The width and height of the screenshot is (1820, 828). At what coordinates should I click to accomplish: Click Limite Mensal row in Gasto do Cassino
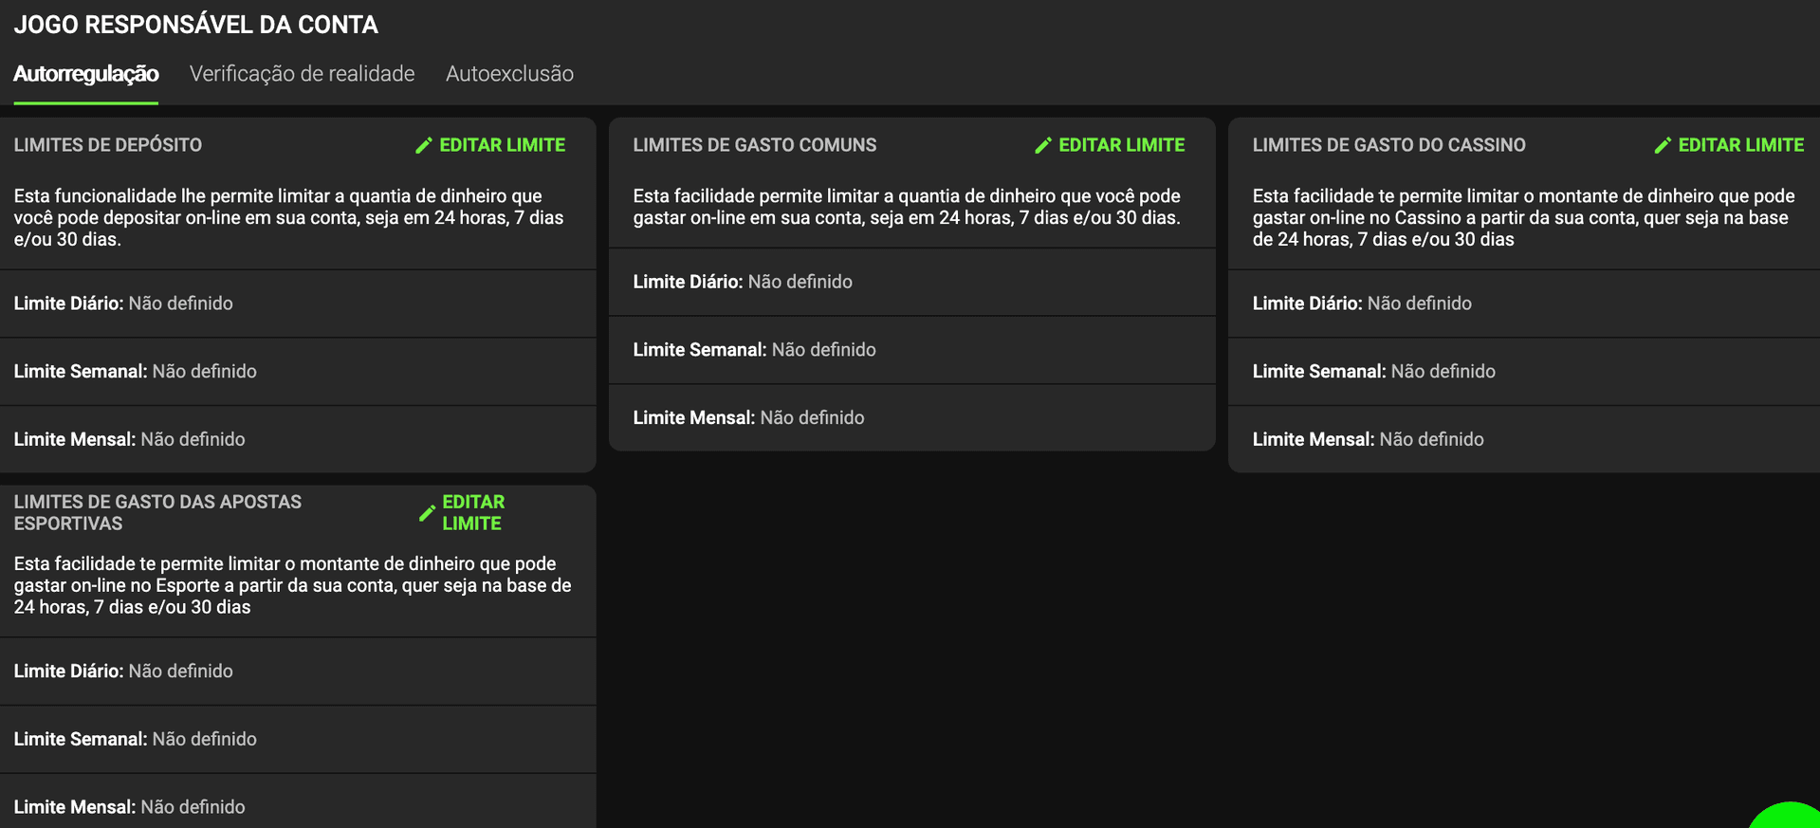(x=1524, y=439)
